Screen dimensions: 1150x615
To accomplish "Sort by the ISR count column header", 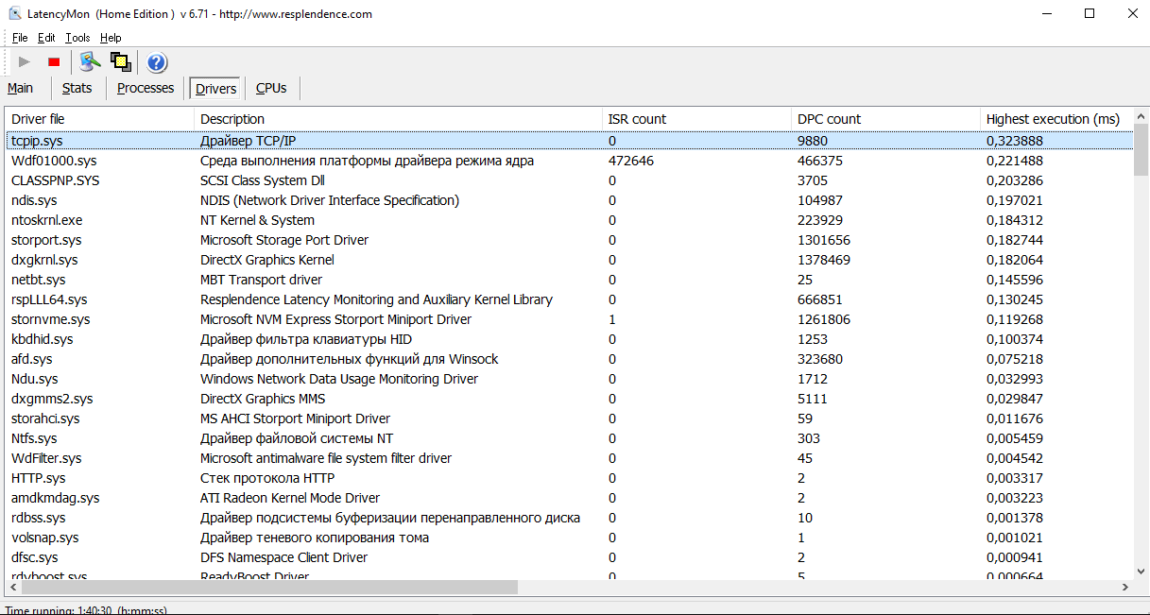I will [697, 119].
